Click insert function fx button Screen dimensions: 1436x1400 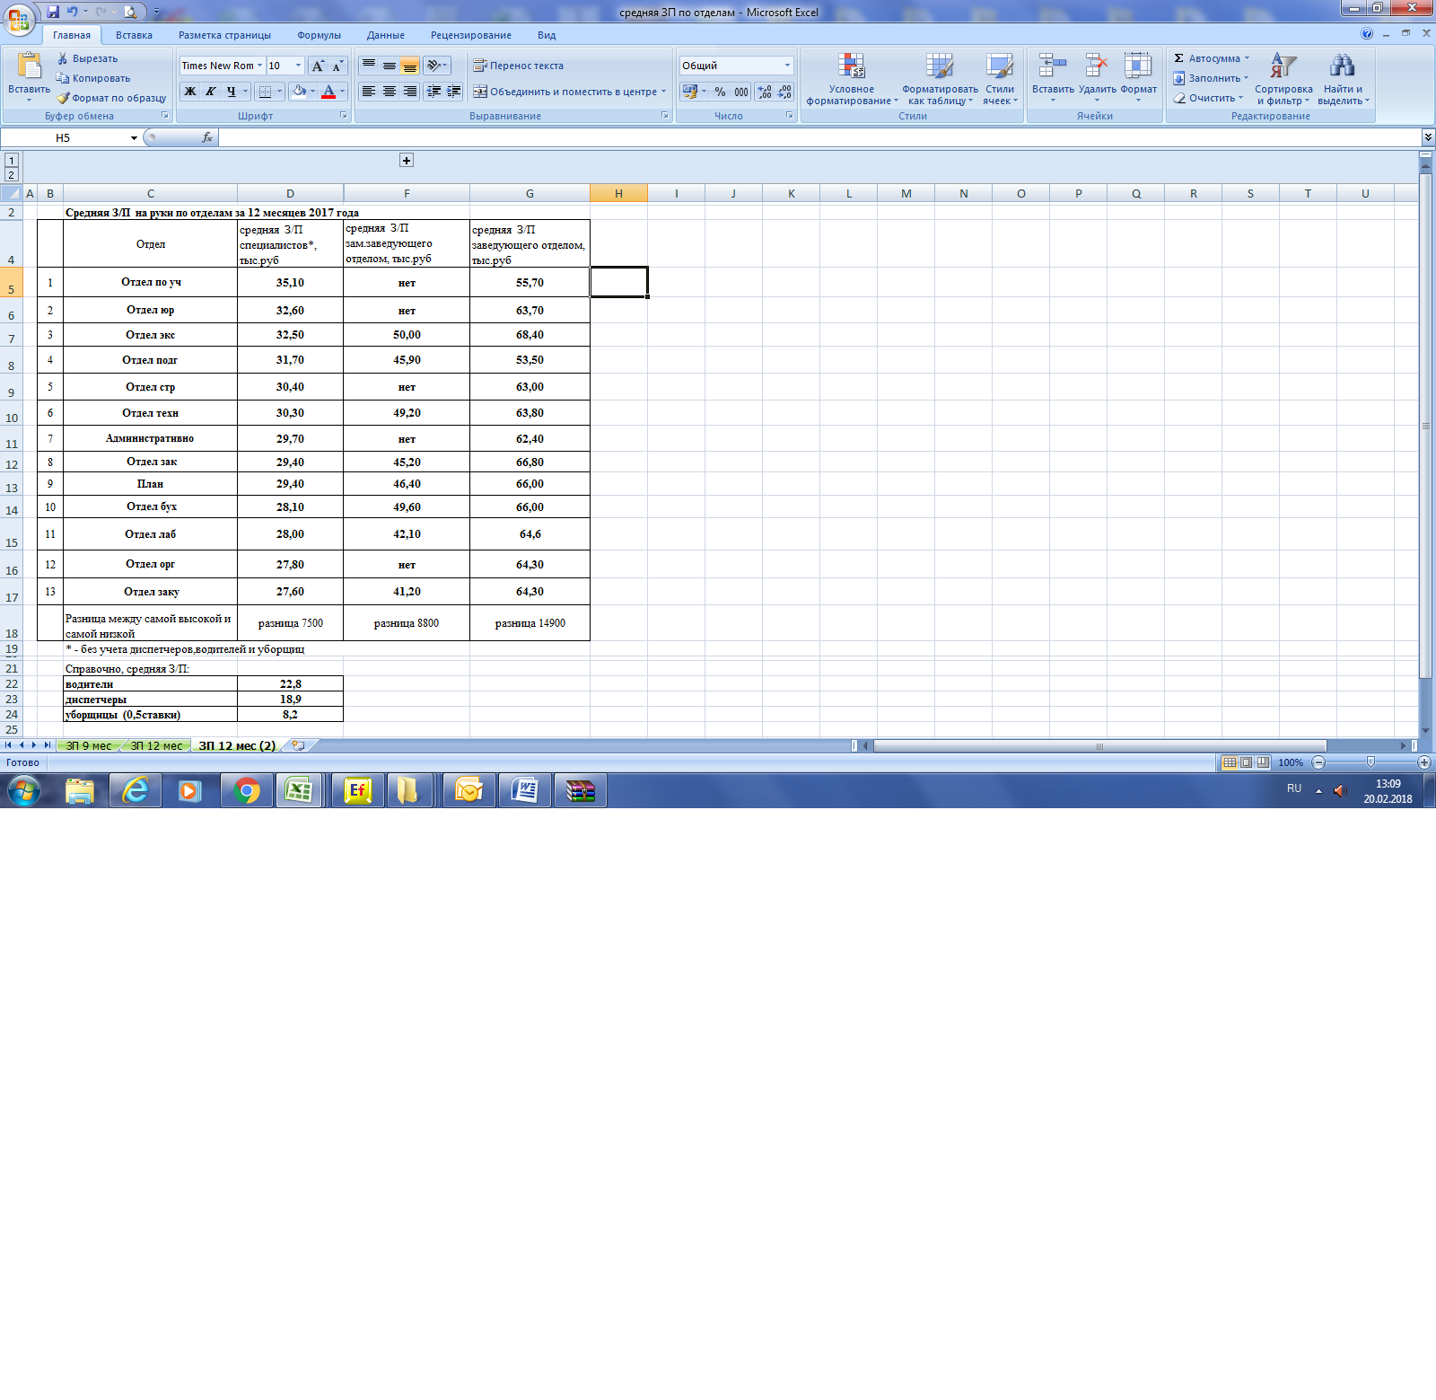pos(207,137)
